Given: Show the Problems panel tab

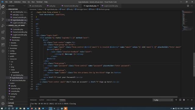Looking at the screenshot, I should [33, 100].
